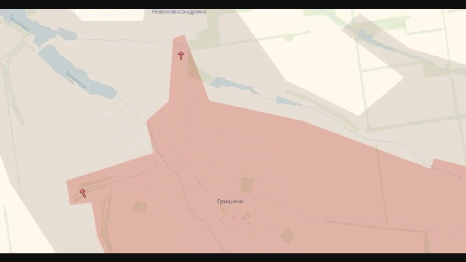The width and height of the screenshot is (466, 262).
Task: Click the darker brown patch beside the northern arrow
Action: [194, 69]
